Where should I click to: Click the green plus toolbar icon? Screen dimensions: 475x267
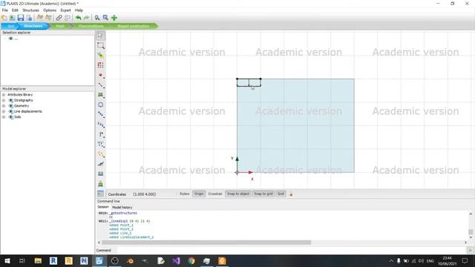(114, 18)
